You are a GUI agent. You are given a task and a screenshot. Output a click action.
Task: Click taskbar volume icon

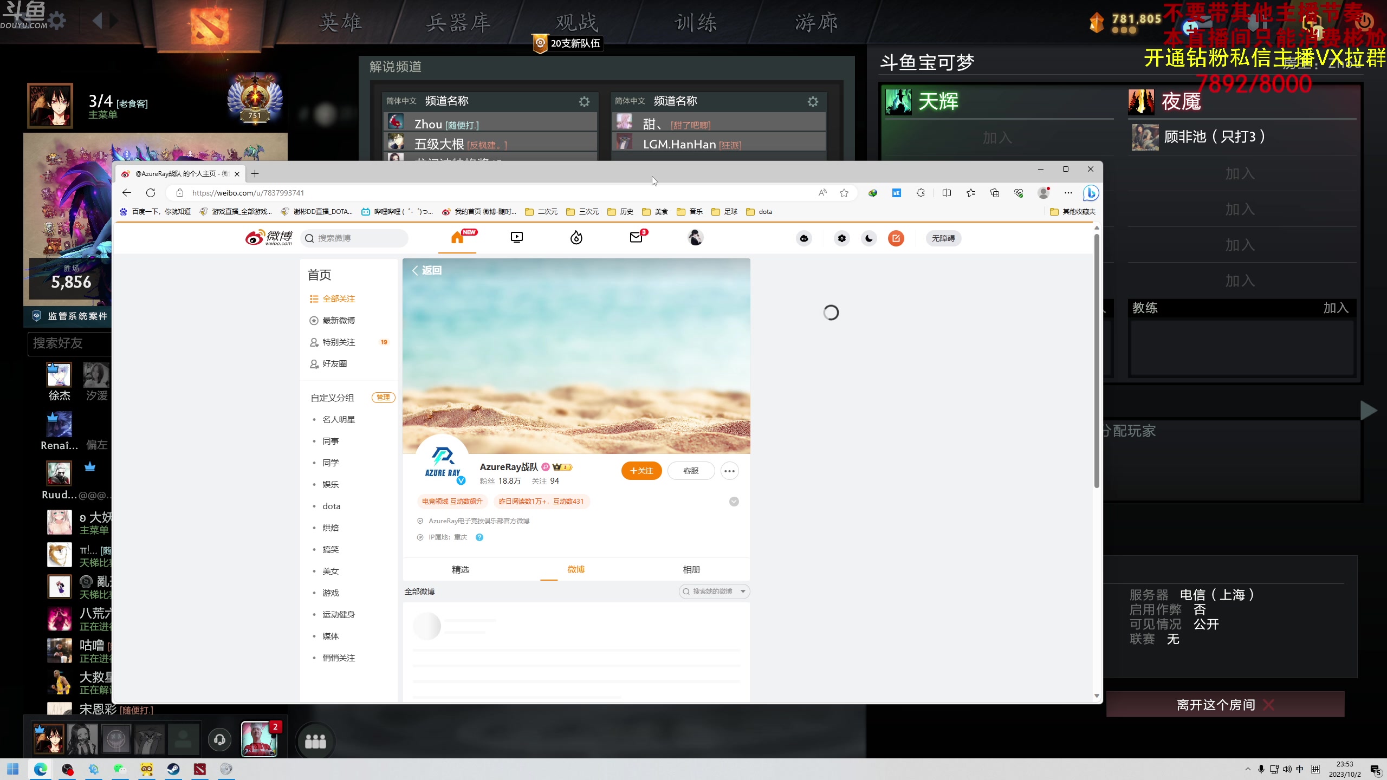pyautogui.click(x=1287, y=769)
